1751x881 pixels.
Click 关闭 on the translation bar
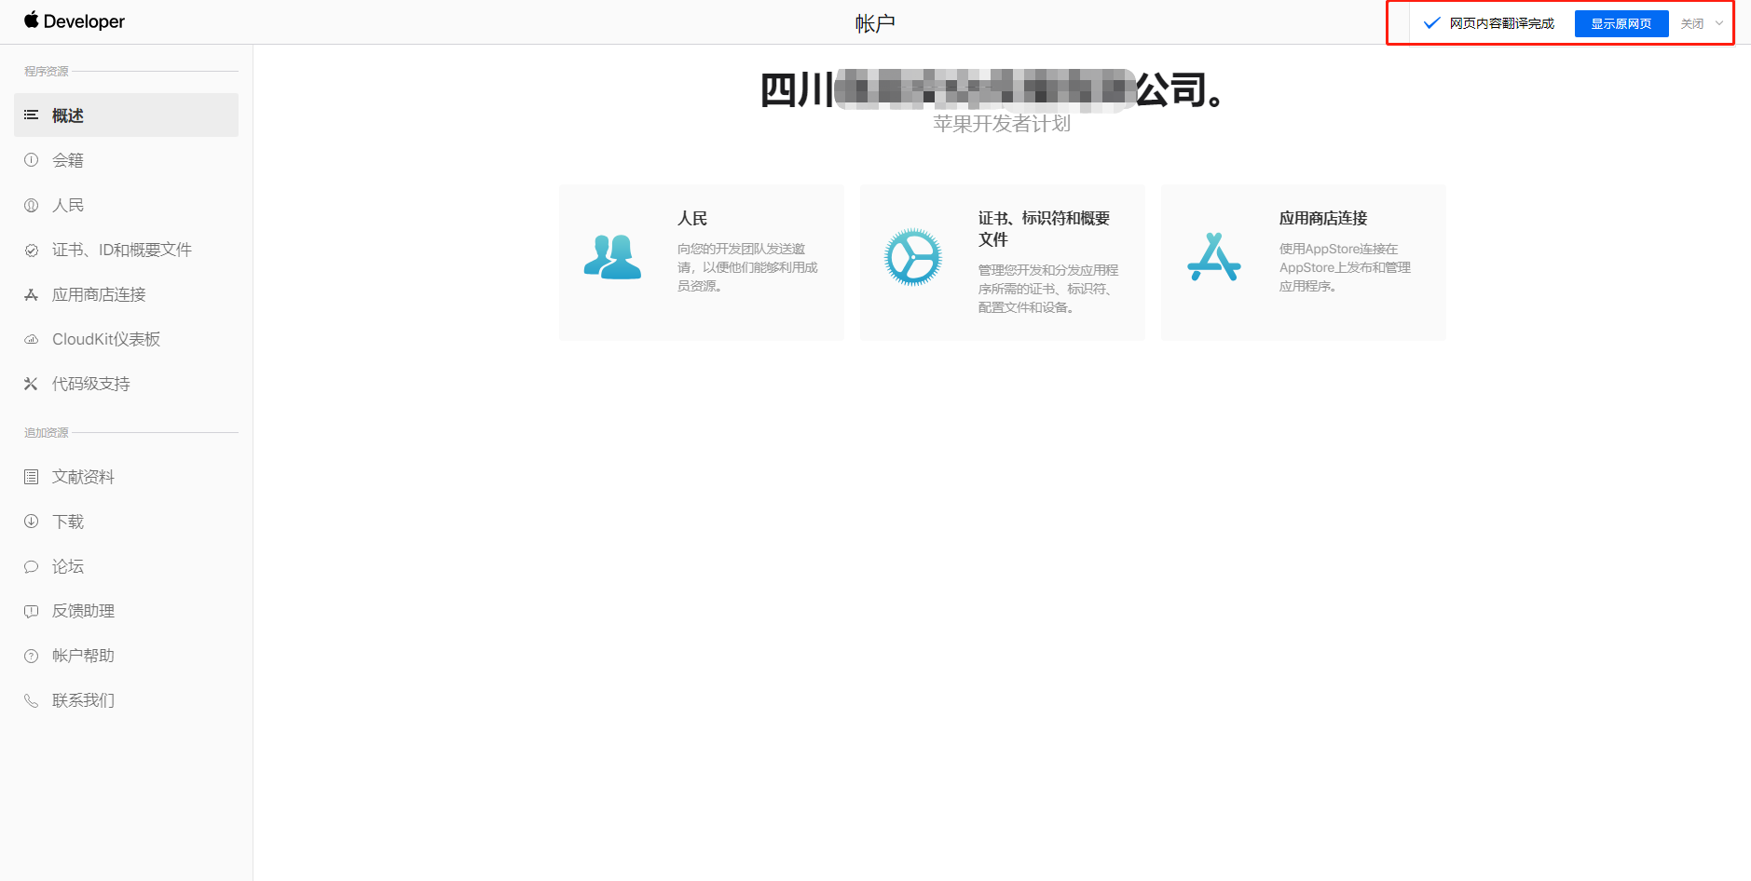click(1692, 23)
